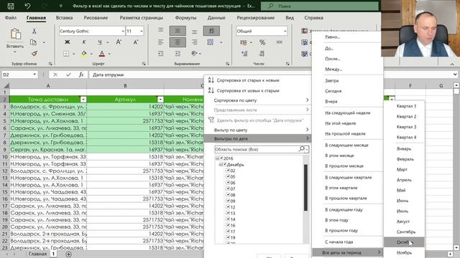The height and width of the screenshot is (258, 460).
Task: Click the Cut scissors icon
Action: [x=34, y=31]
